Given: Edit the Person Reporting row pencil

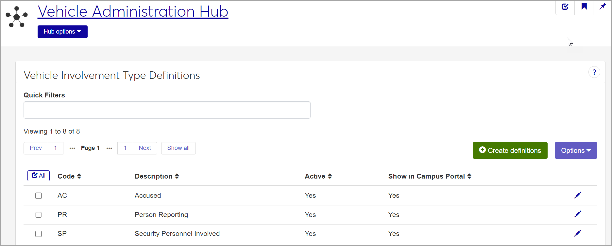Looking at the screenshot, I should click(x=578, y=214).
